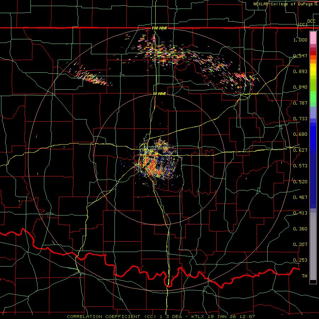Click the northwest radar echo streak
Image resolution: width=319 pixels, height=319 pixels.
91,77
